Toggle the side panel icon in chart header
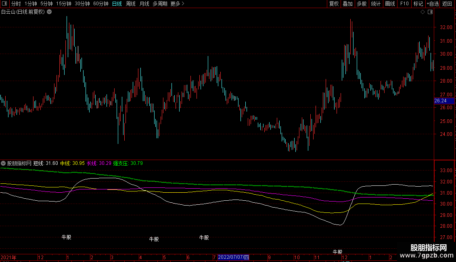The width and height of the screenshot is (456, 262). 430,12
